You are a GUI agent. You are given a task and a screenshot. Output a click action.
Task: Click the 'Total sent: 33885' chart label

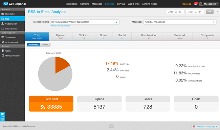(53, 53)
